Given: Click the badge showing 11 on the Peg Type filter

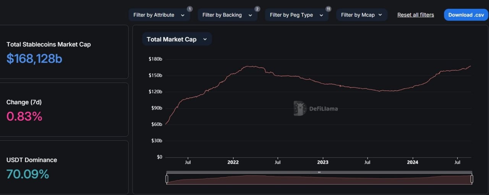Looking at the screenshot, I should (328, 9).
